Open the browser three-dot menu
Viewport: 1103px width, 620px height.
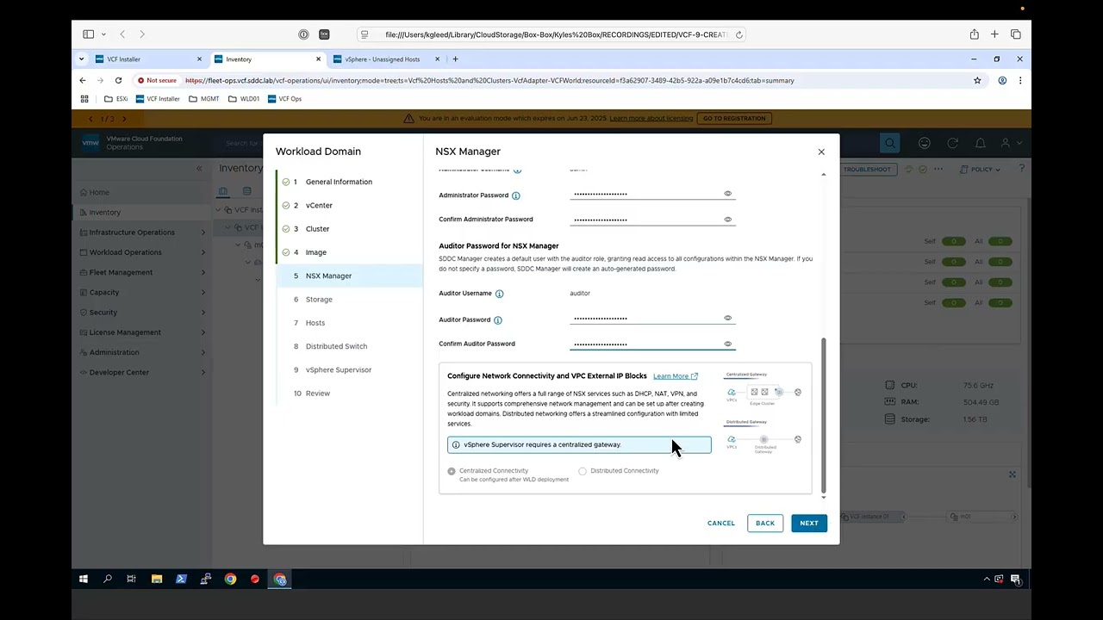click(1020, 80)
